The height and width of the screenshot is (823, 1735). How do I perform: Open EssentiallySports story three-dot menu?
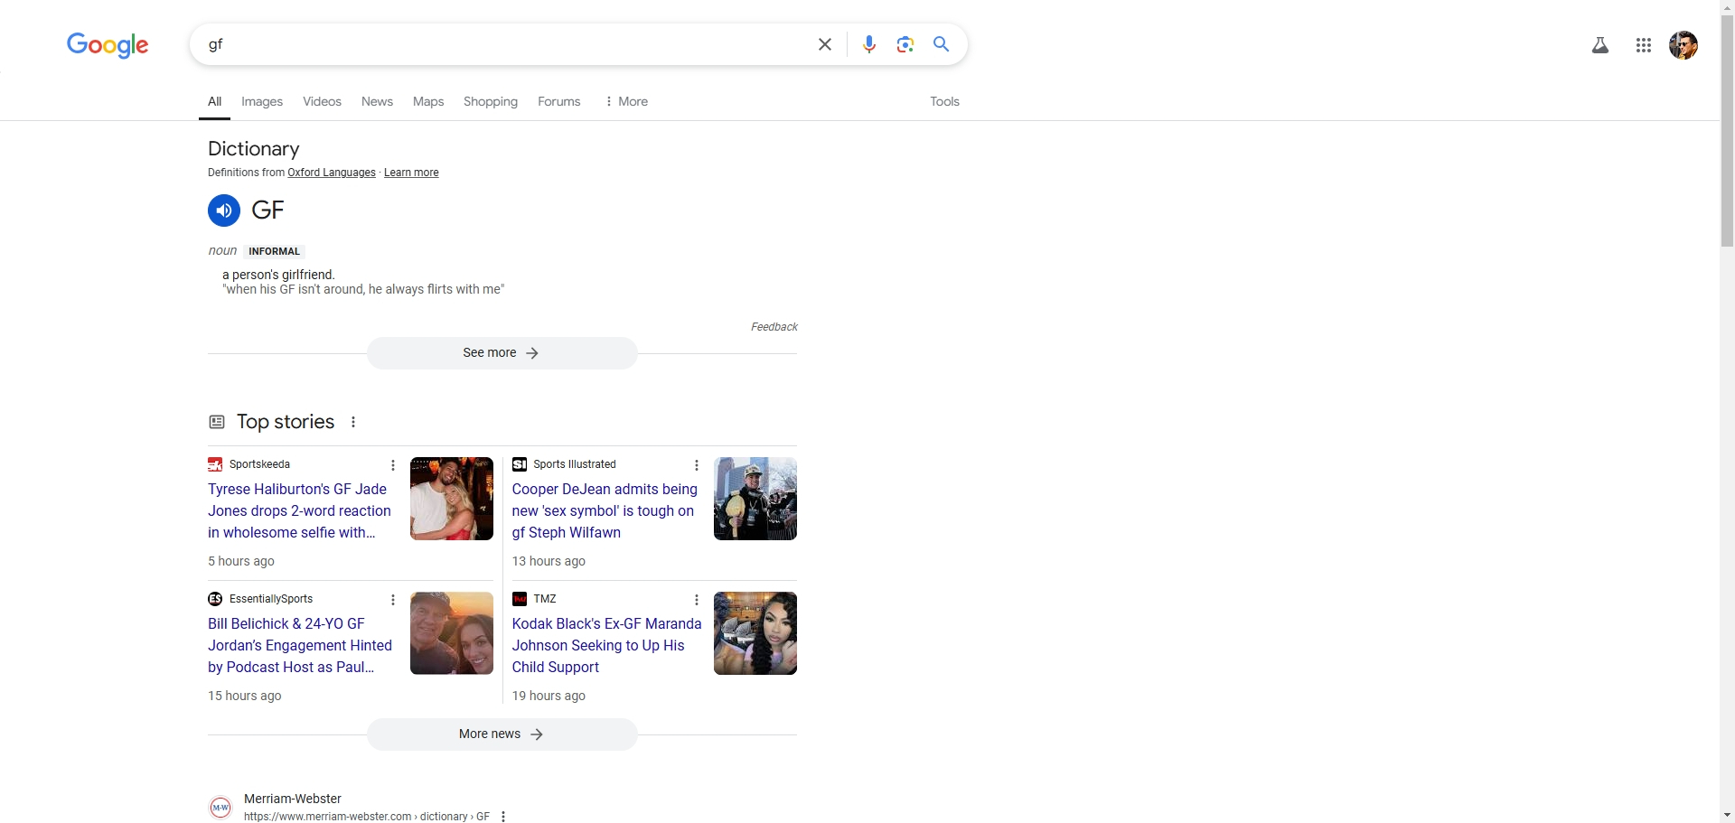[393, 600]
